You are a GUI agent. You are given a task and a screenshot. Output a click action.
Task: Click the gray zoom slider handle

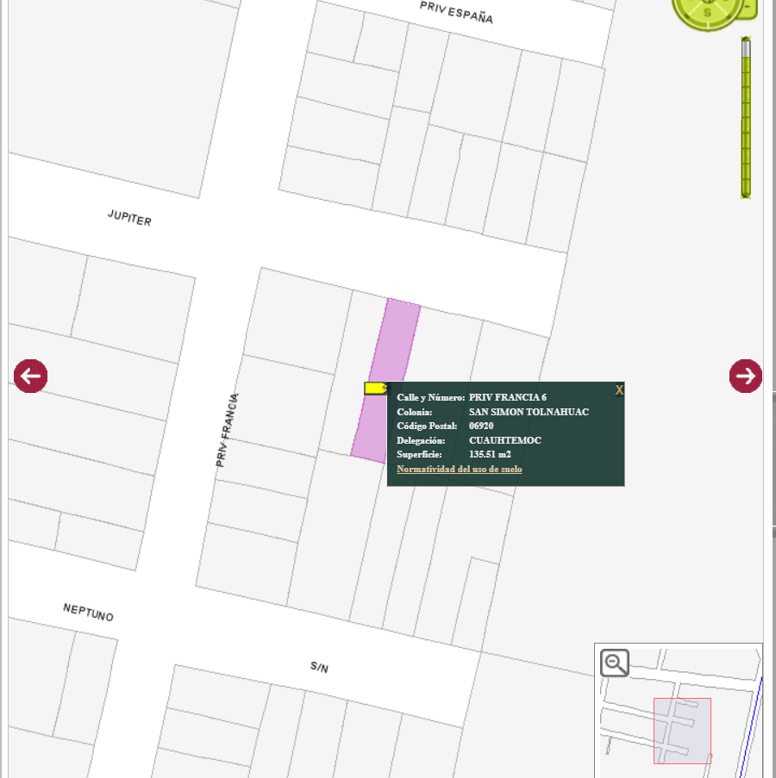(746, 47)
